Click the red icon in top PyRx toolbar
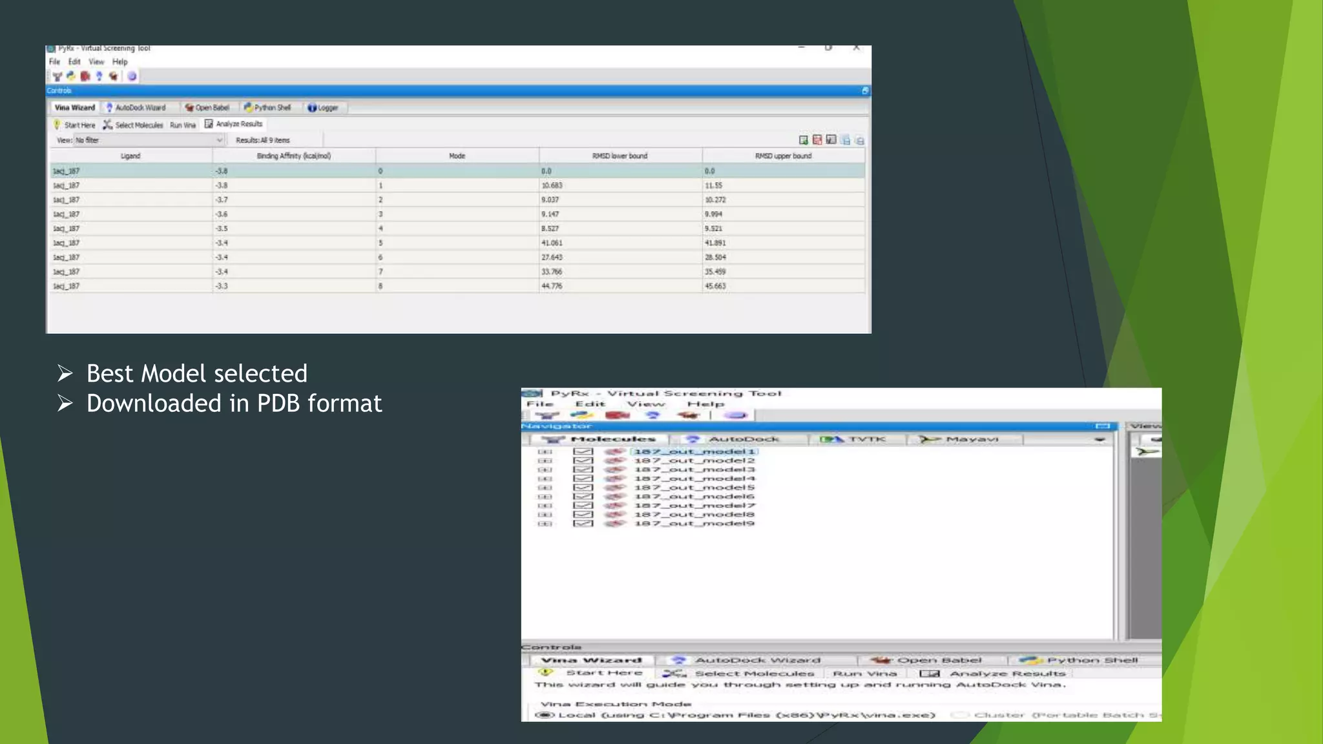The width and height of the screenshot is (1323, 744). [x=85, y=76]
